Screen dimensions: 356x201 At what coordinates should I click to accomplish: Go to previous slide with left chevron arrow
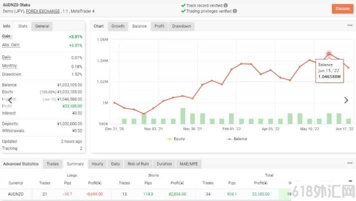(10, 100)
